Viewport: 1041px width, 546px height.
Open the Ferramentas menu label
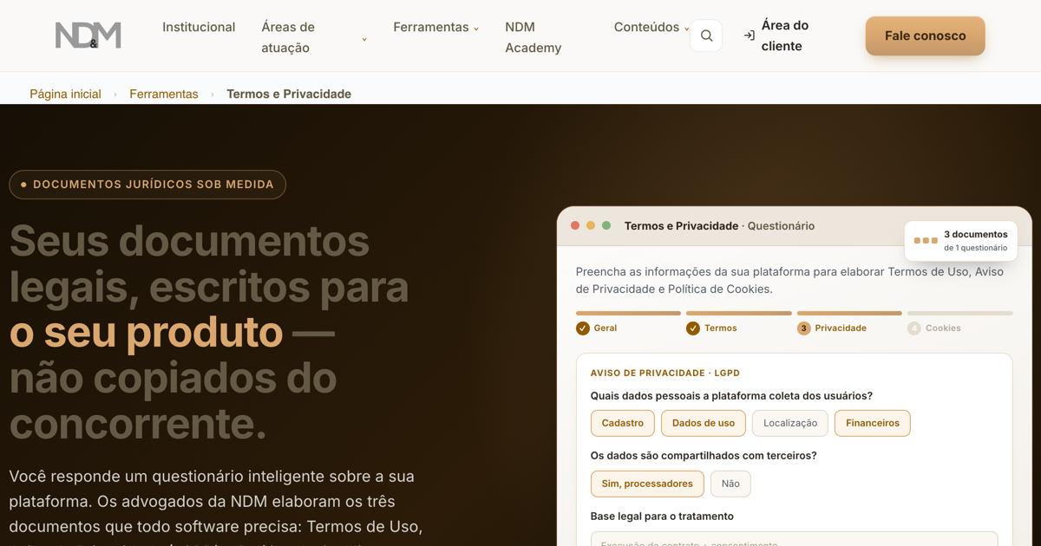(x=431, y=27)
